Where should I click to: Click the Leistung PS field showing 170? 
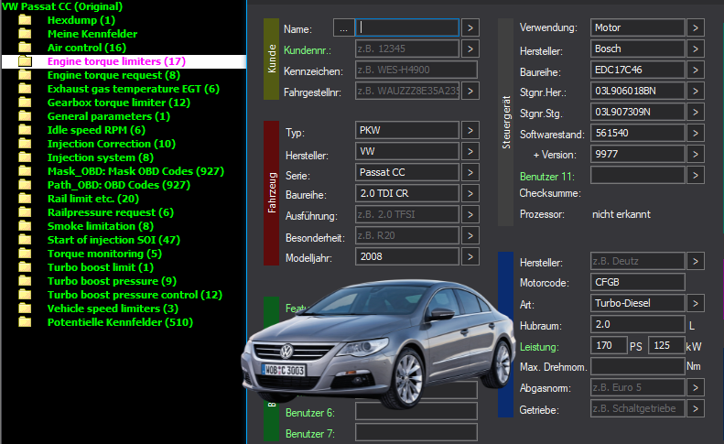609,346
